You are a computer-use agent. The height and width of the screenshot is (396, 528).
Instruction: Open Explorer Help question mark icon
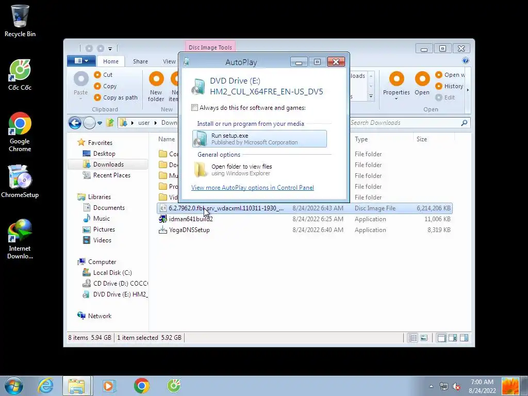pos(466,60)
